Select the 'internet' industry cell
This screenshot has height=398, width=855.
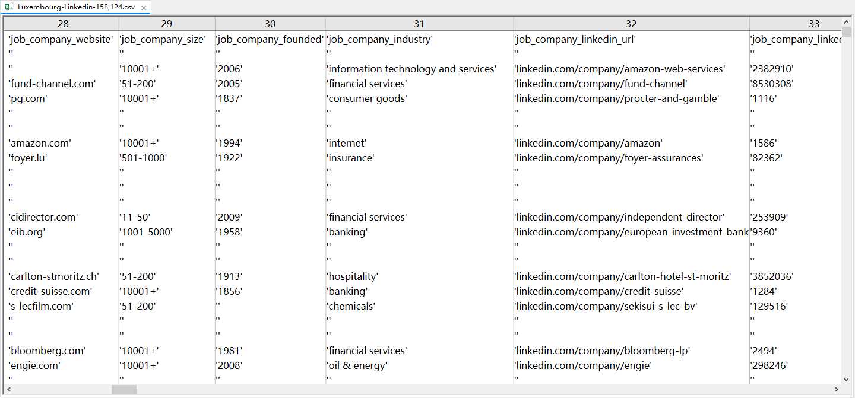point(419,143)
